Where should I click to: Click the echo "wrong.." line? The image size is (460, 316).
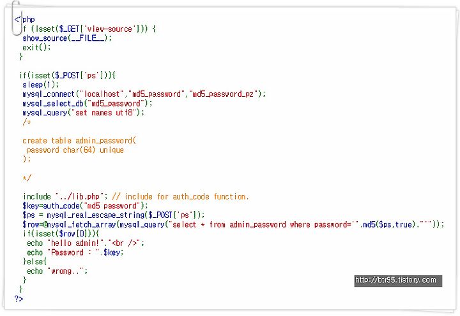[x=57, y=271]
